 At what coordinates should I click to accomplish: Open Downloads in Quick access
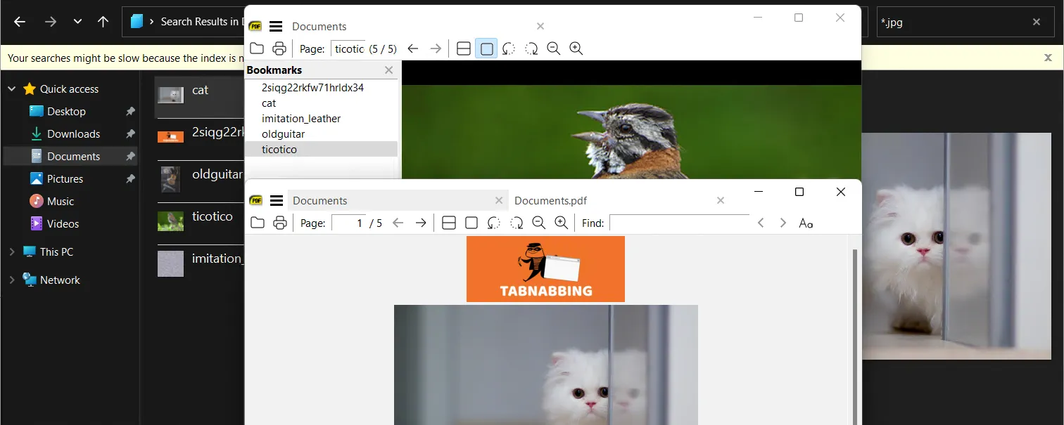point(73,134)
